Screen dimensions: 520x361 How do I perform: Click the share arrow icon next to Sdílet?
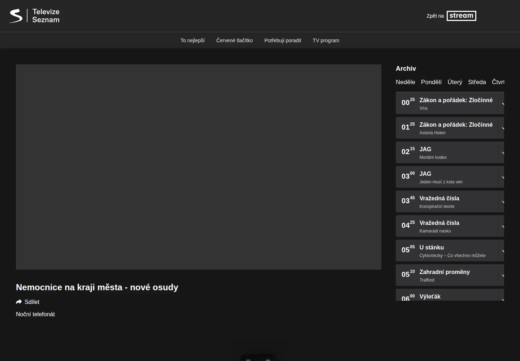pos(19,302)
